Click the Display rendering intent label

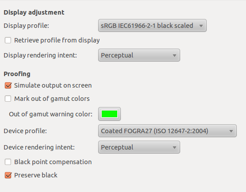point(40,55)
